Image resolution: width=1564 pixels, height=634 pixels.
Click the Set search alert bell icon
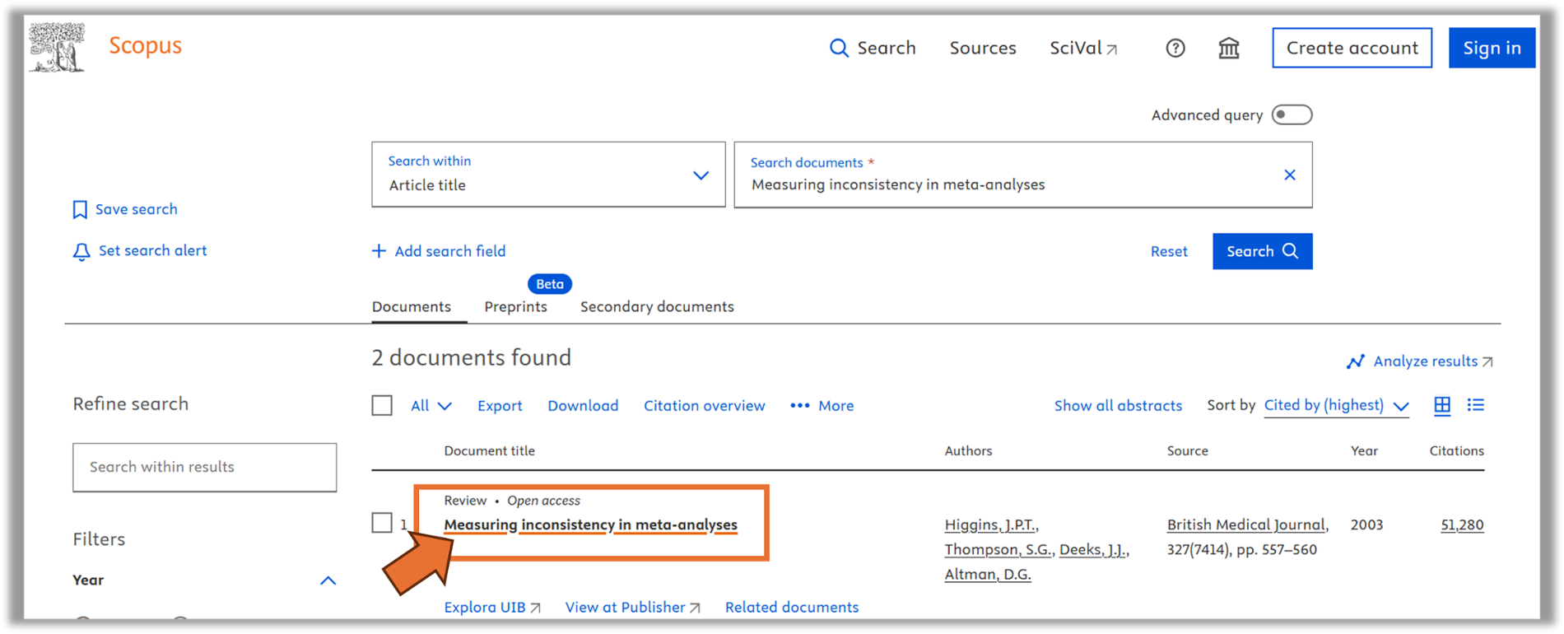81,252
